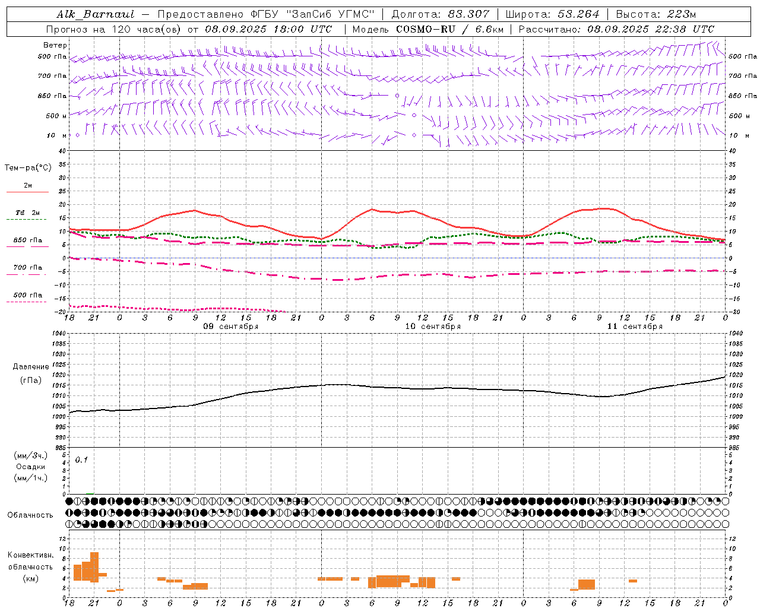Viewport: 760px width, 608px height.
Task: Click the 'Долгота: 83.307' longitude value
Action: point(441,14)
